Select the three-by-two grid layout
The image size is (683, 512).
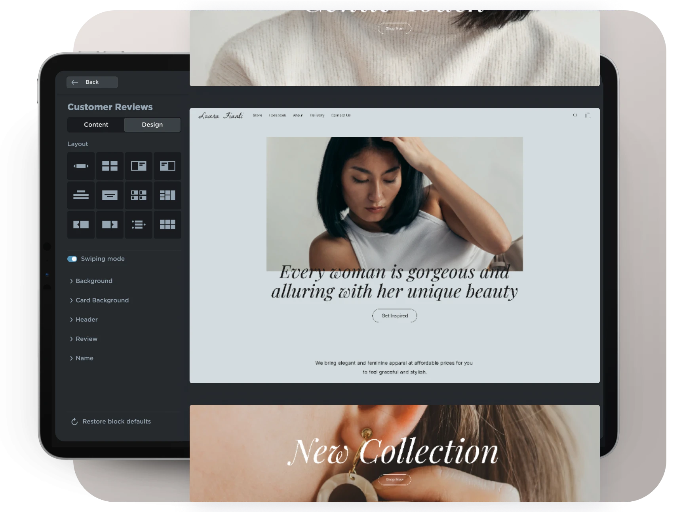click(167, 225)
